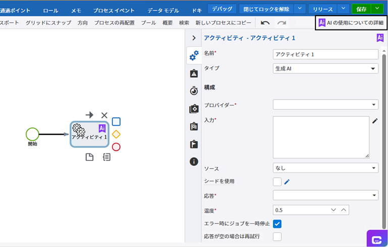388x247 pixels.
Task: Click グリッドにスナップ in the toolbar
Action: 48,23
